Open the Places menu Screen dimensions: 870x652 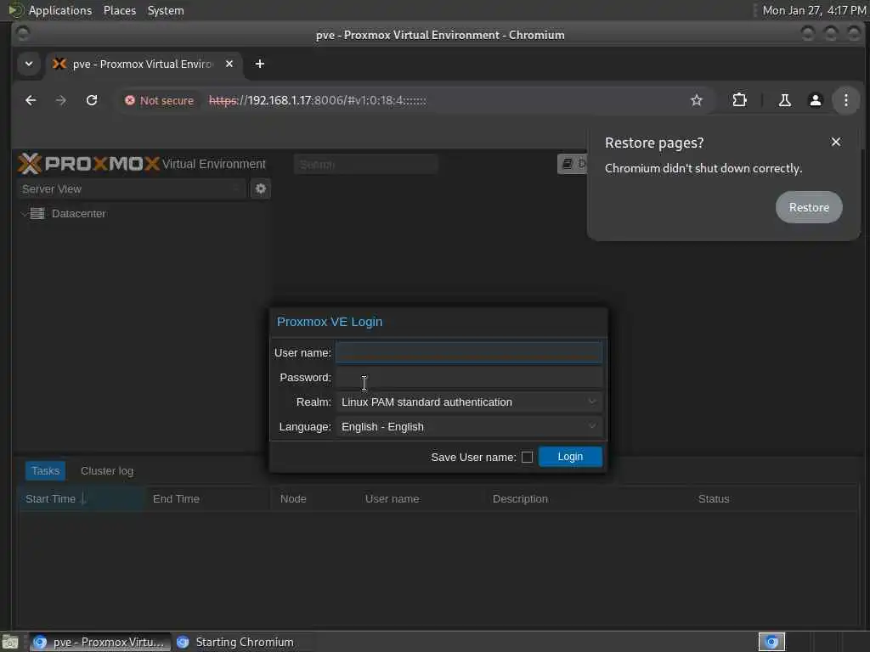pyautogui.click(x=120, y=10)
